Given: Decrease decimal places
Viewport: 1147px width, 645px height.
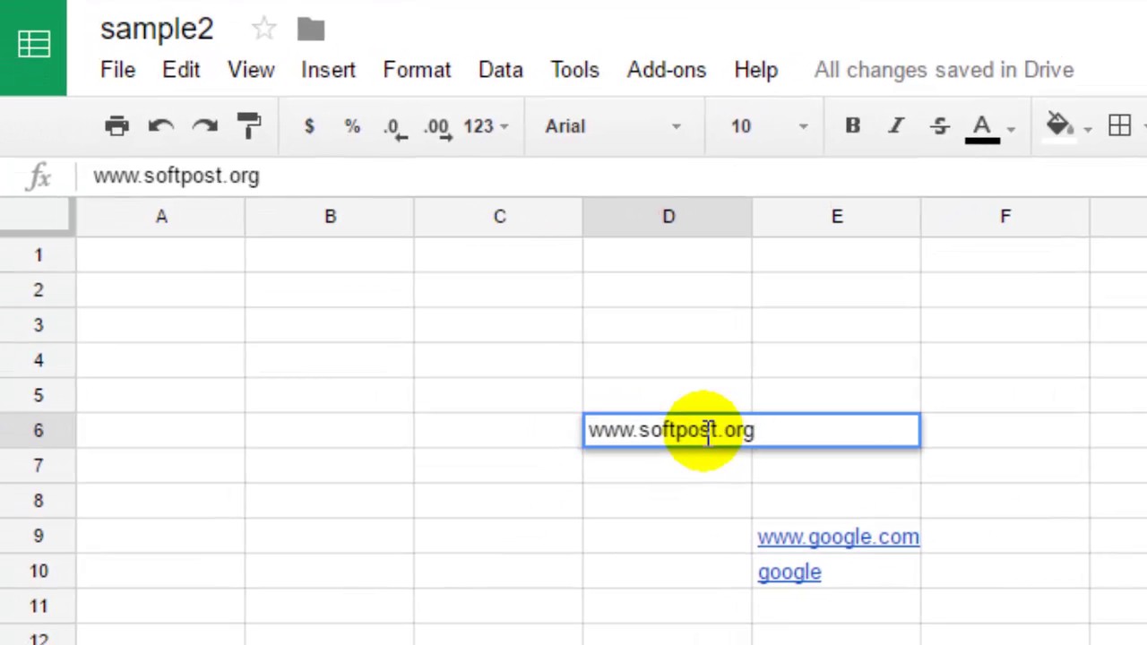Looking at the screenshot, I should (x=394, y=127).
